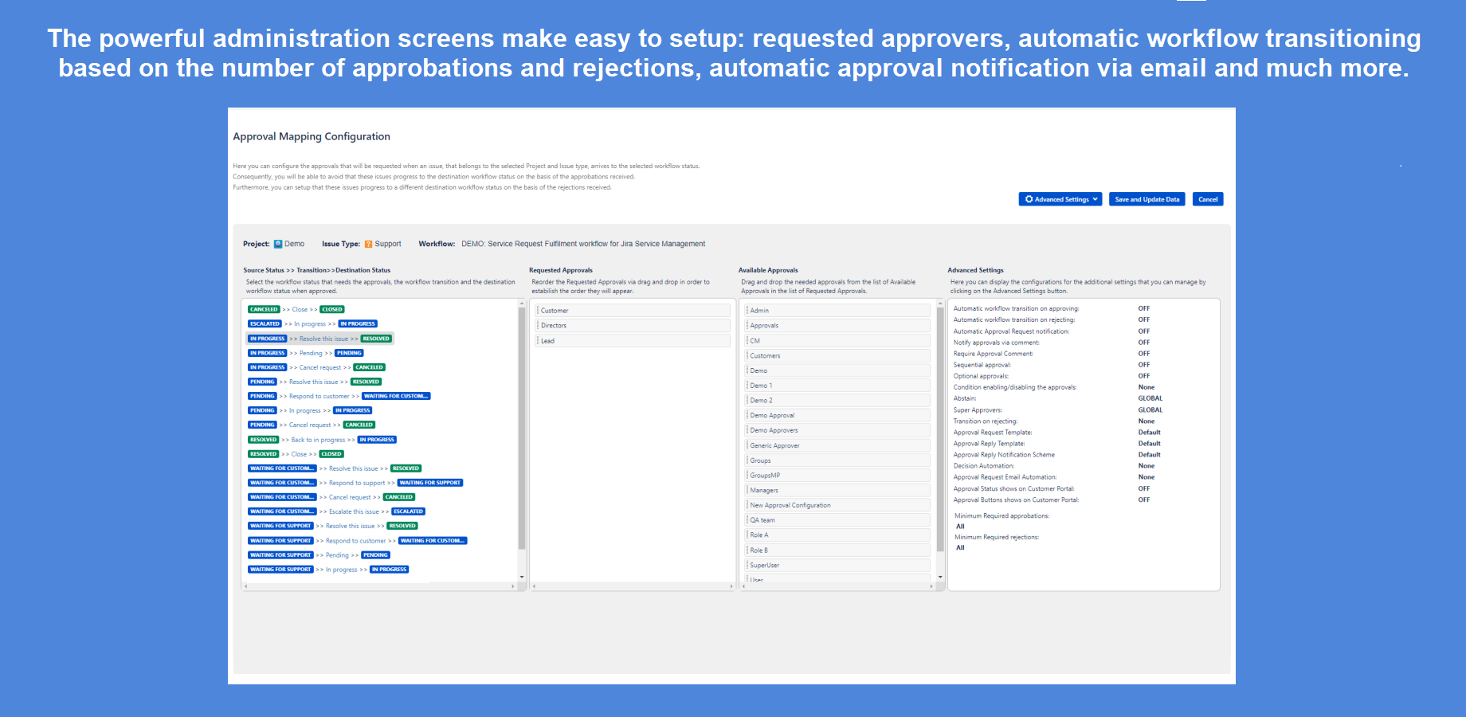The image size is (1466, 717).
Task: Open the Minimum Required rejections selector
Action: pos(961,547)
